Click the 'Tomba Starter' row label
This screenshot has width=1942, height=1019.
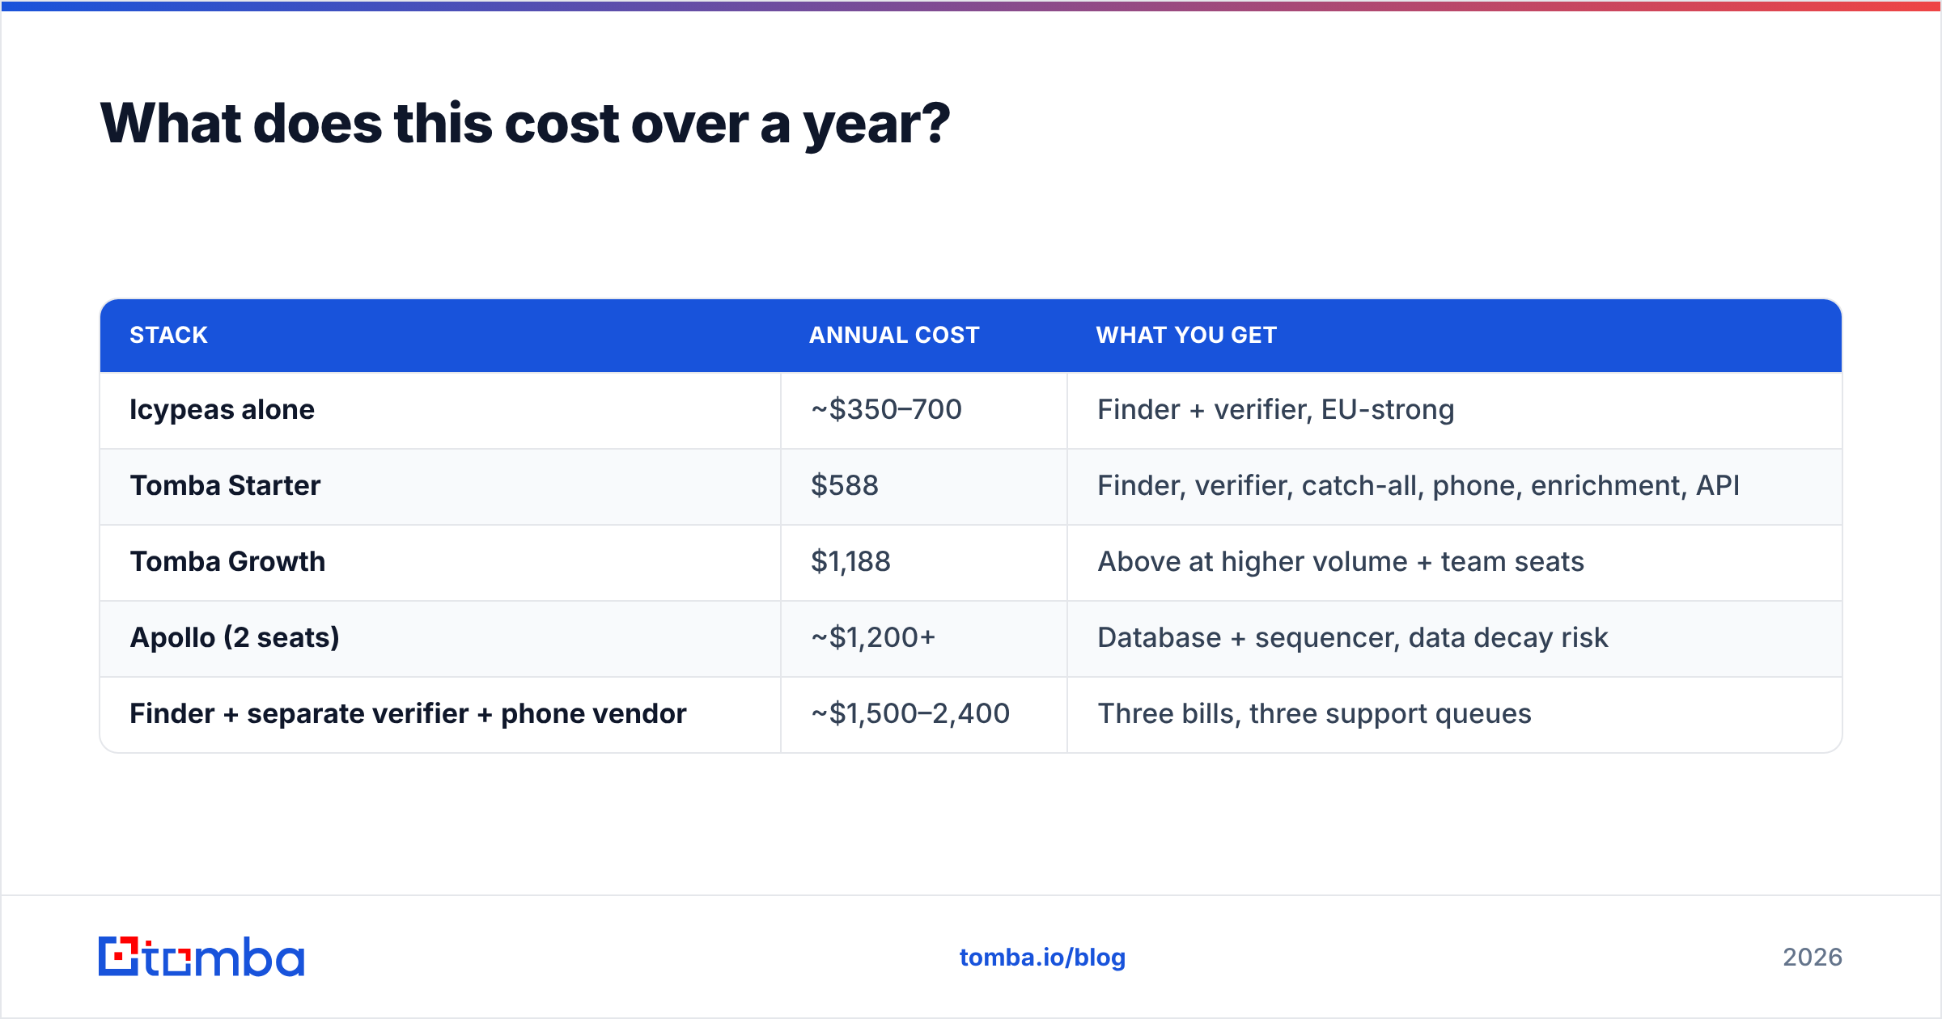225,485
